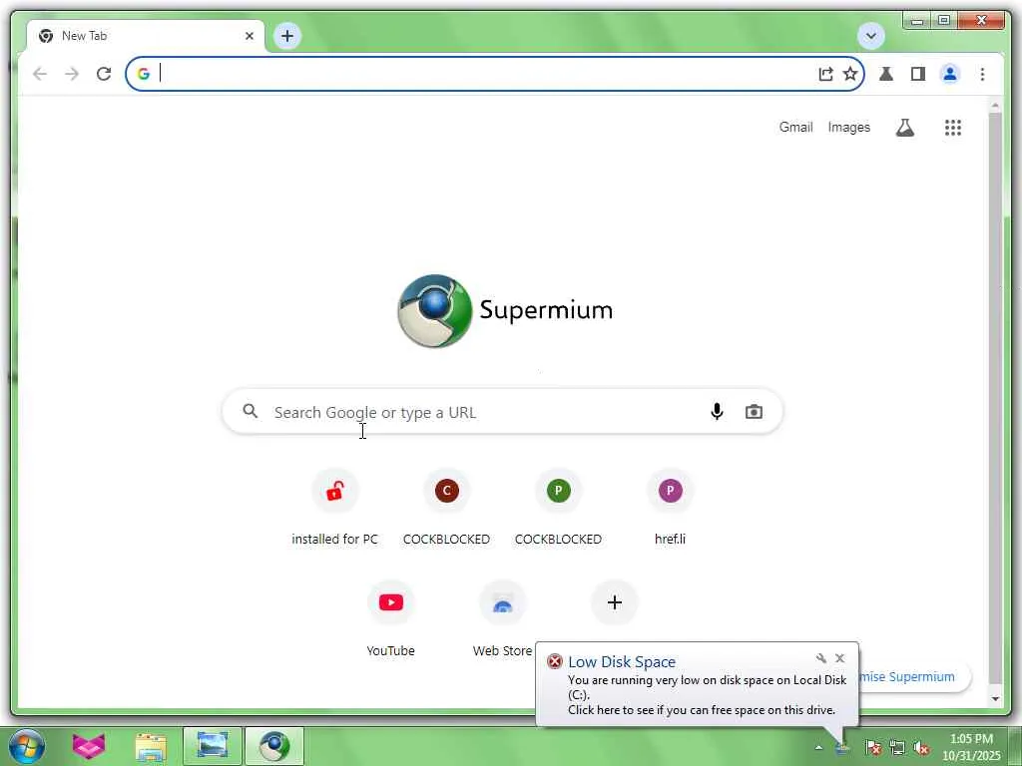Image resolution: width=1022 pixels, height=766 pixels.
Task: Open the Windows Start menu
Action: [27, 746]
